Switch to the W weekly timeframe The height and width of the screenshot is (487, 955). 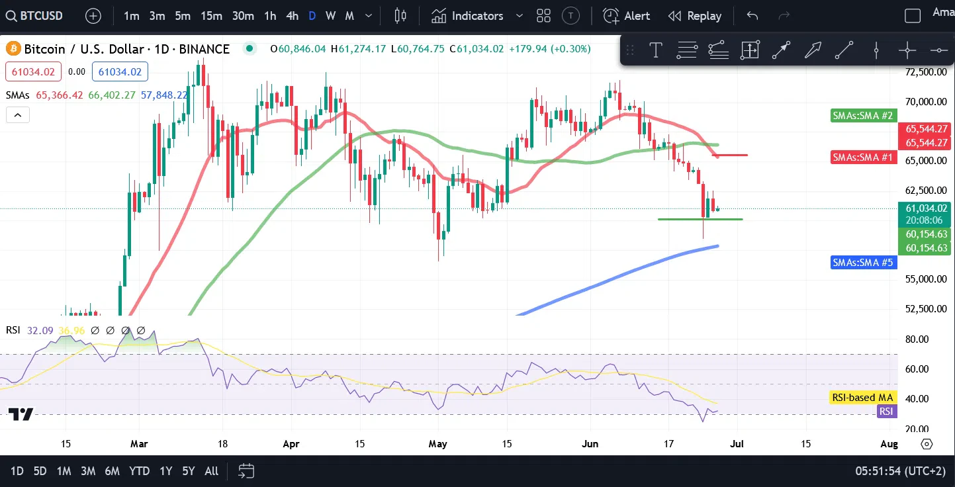coord(331,16)
